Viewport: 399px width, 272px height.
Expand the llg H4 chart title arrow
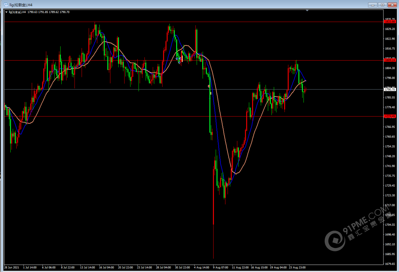tap(6, 12)
